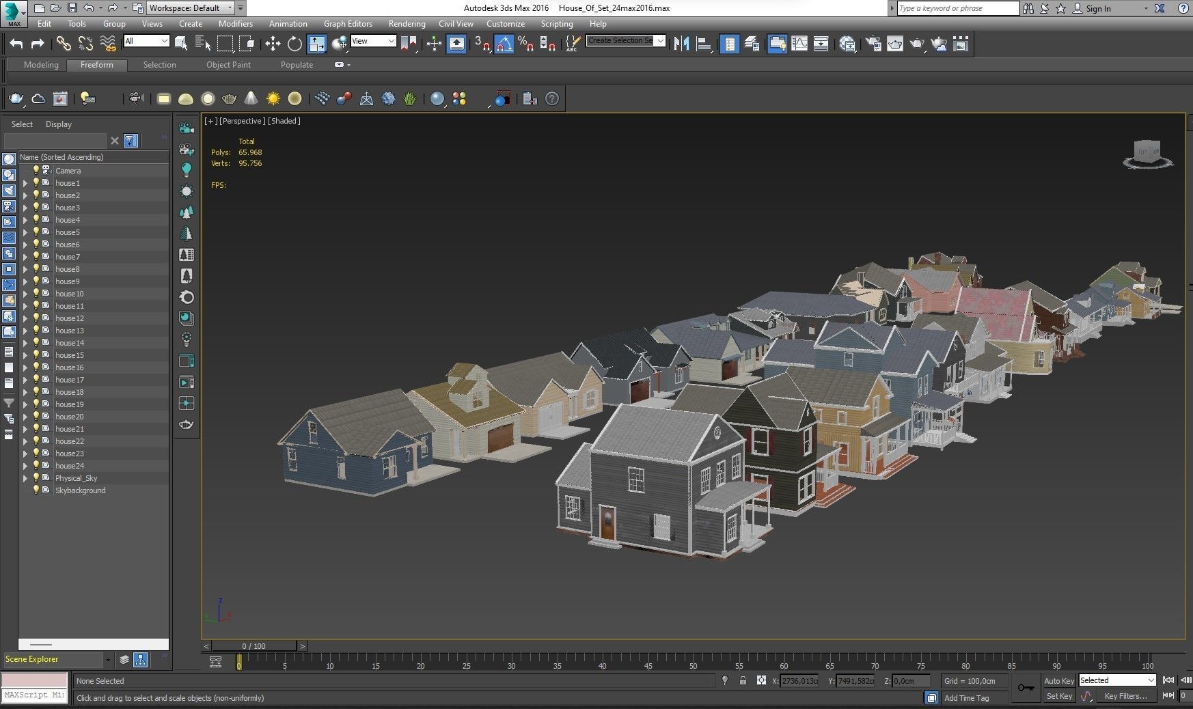Open the Rendered Frame Window icon
1193x709 pixels.
[x=895, y=44]
